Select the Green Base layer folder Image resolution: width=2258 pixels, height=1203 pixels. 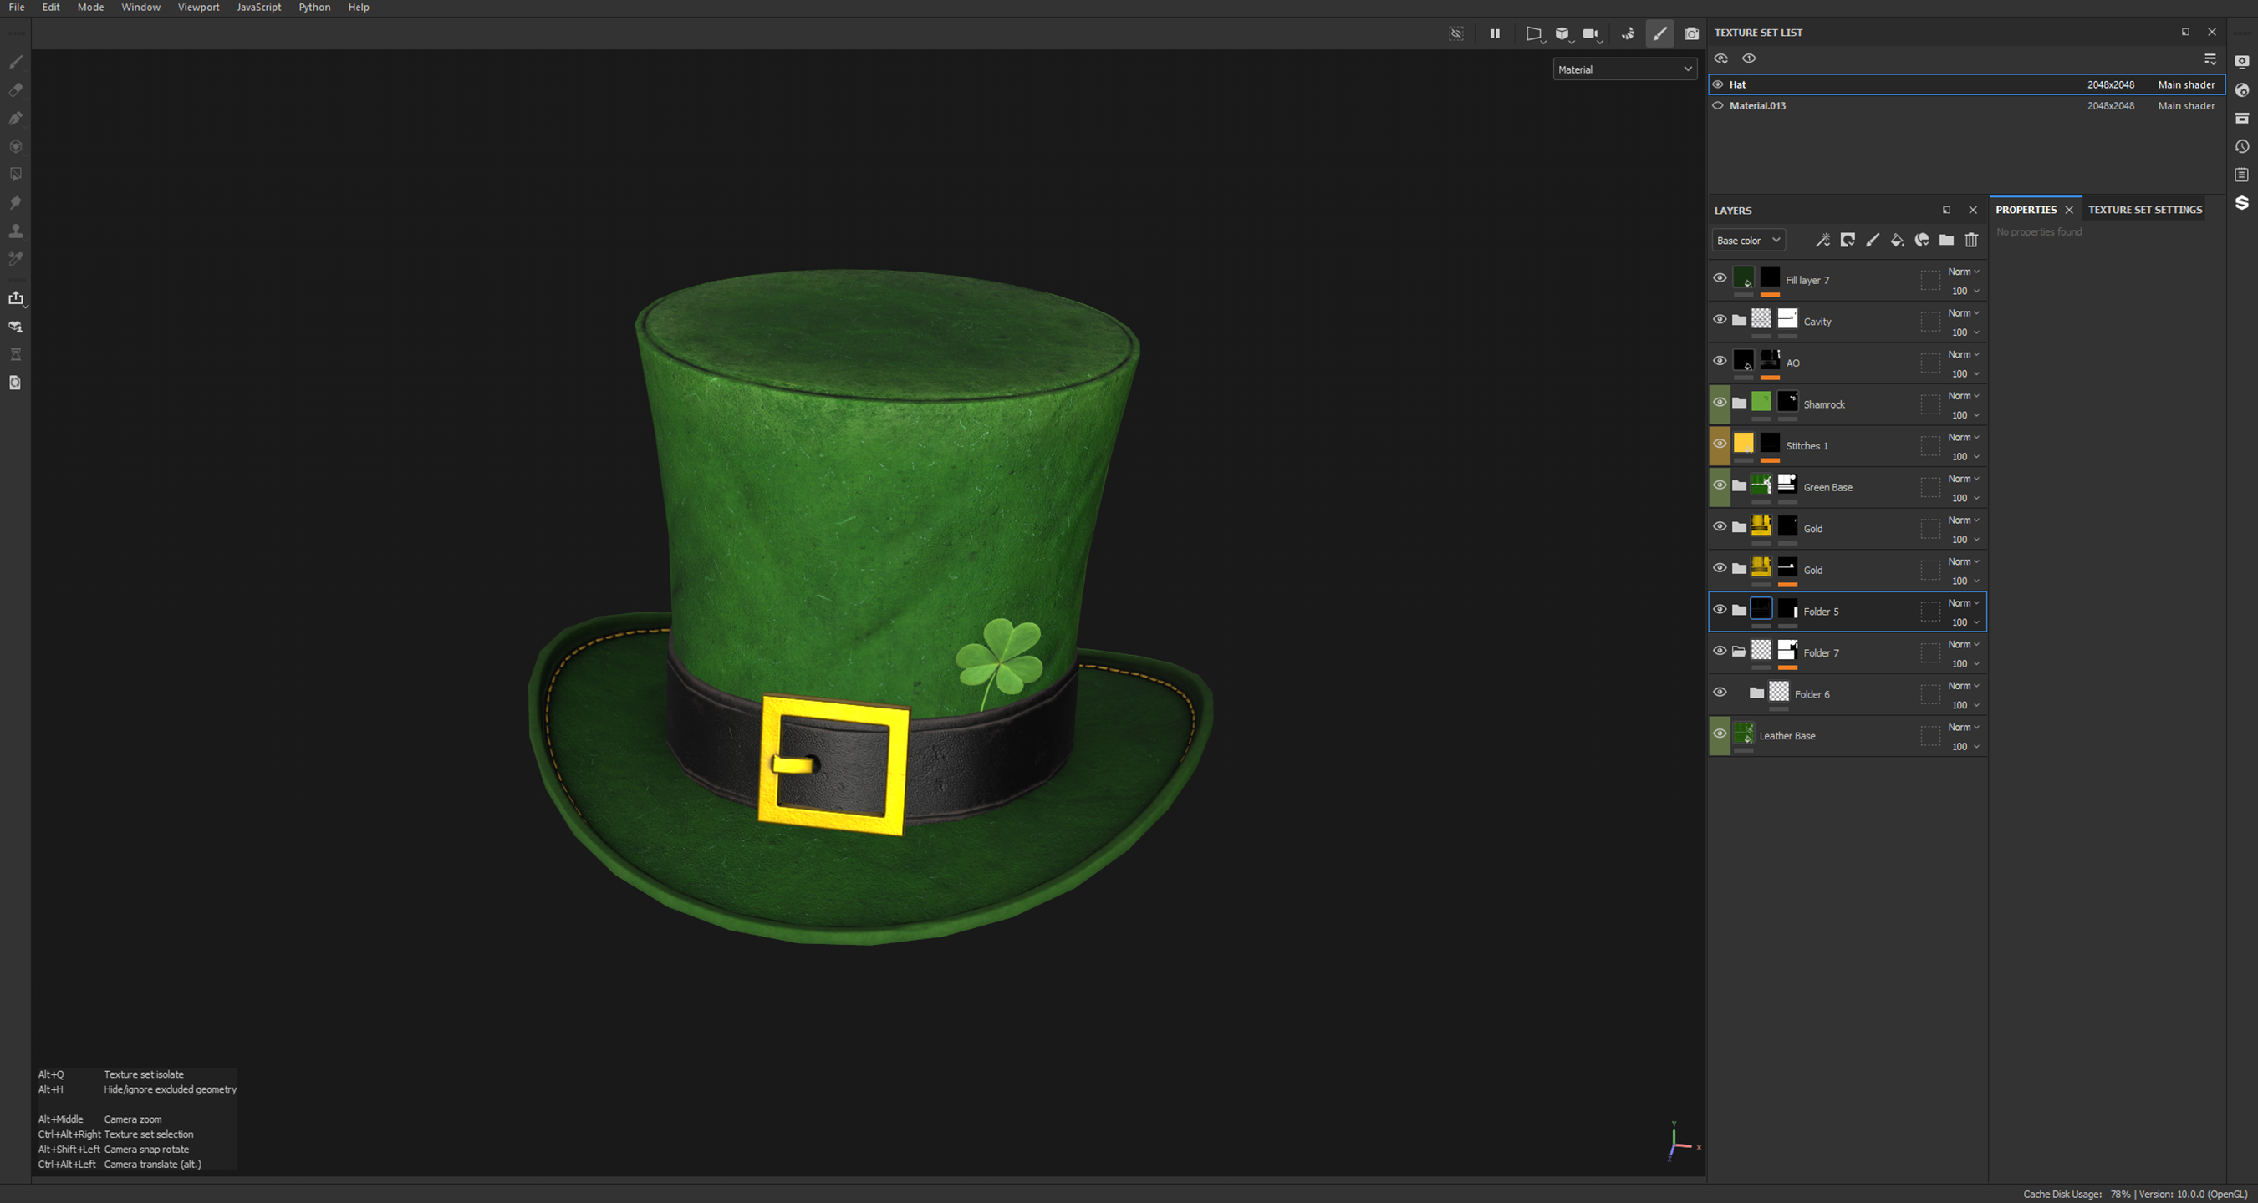[1827, 487]
